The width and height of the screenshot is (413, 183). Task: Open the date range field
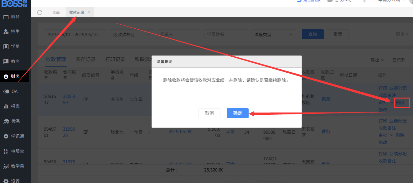75,34
